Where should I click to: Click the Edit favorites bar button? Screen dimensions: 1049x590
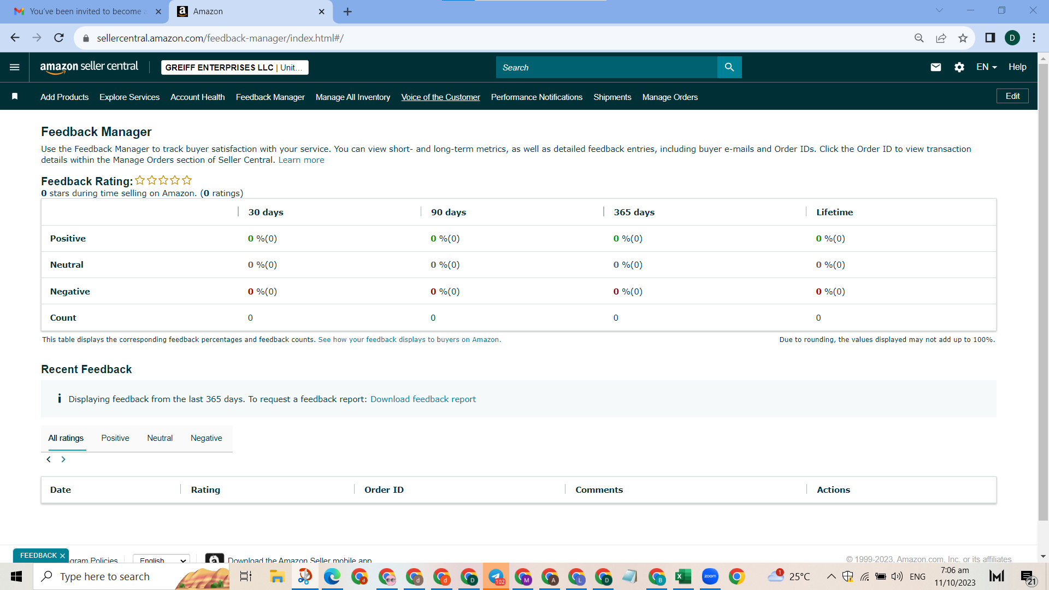pos(1013,96)
